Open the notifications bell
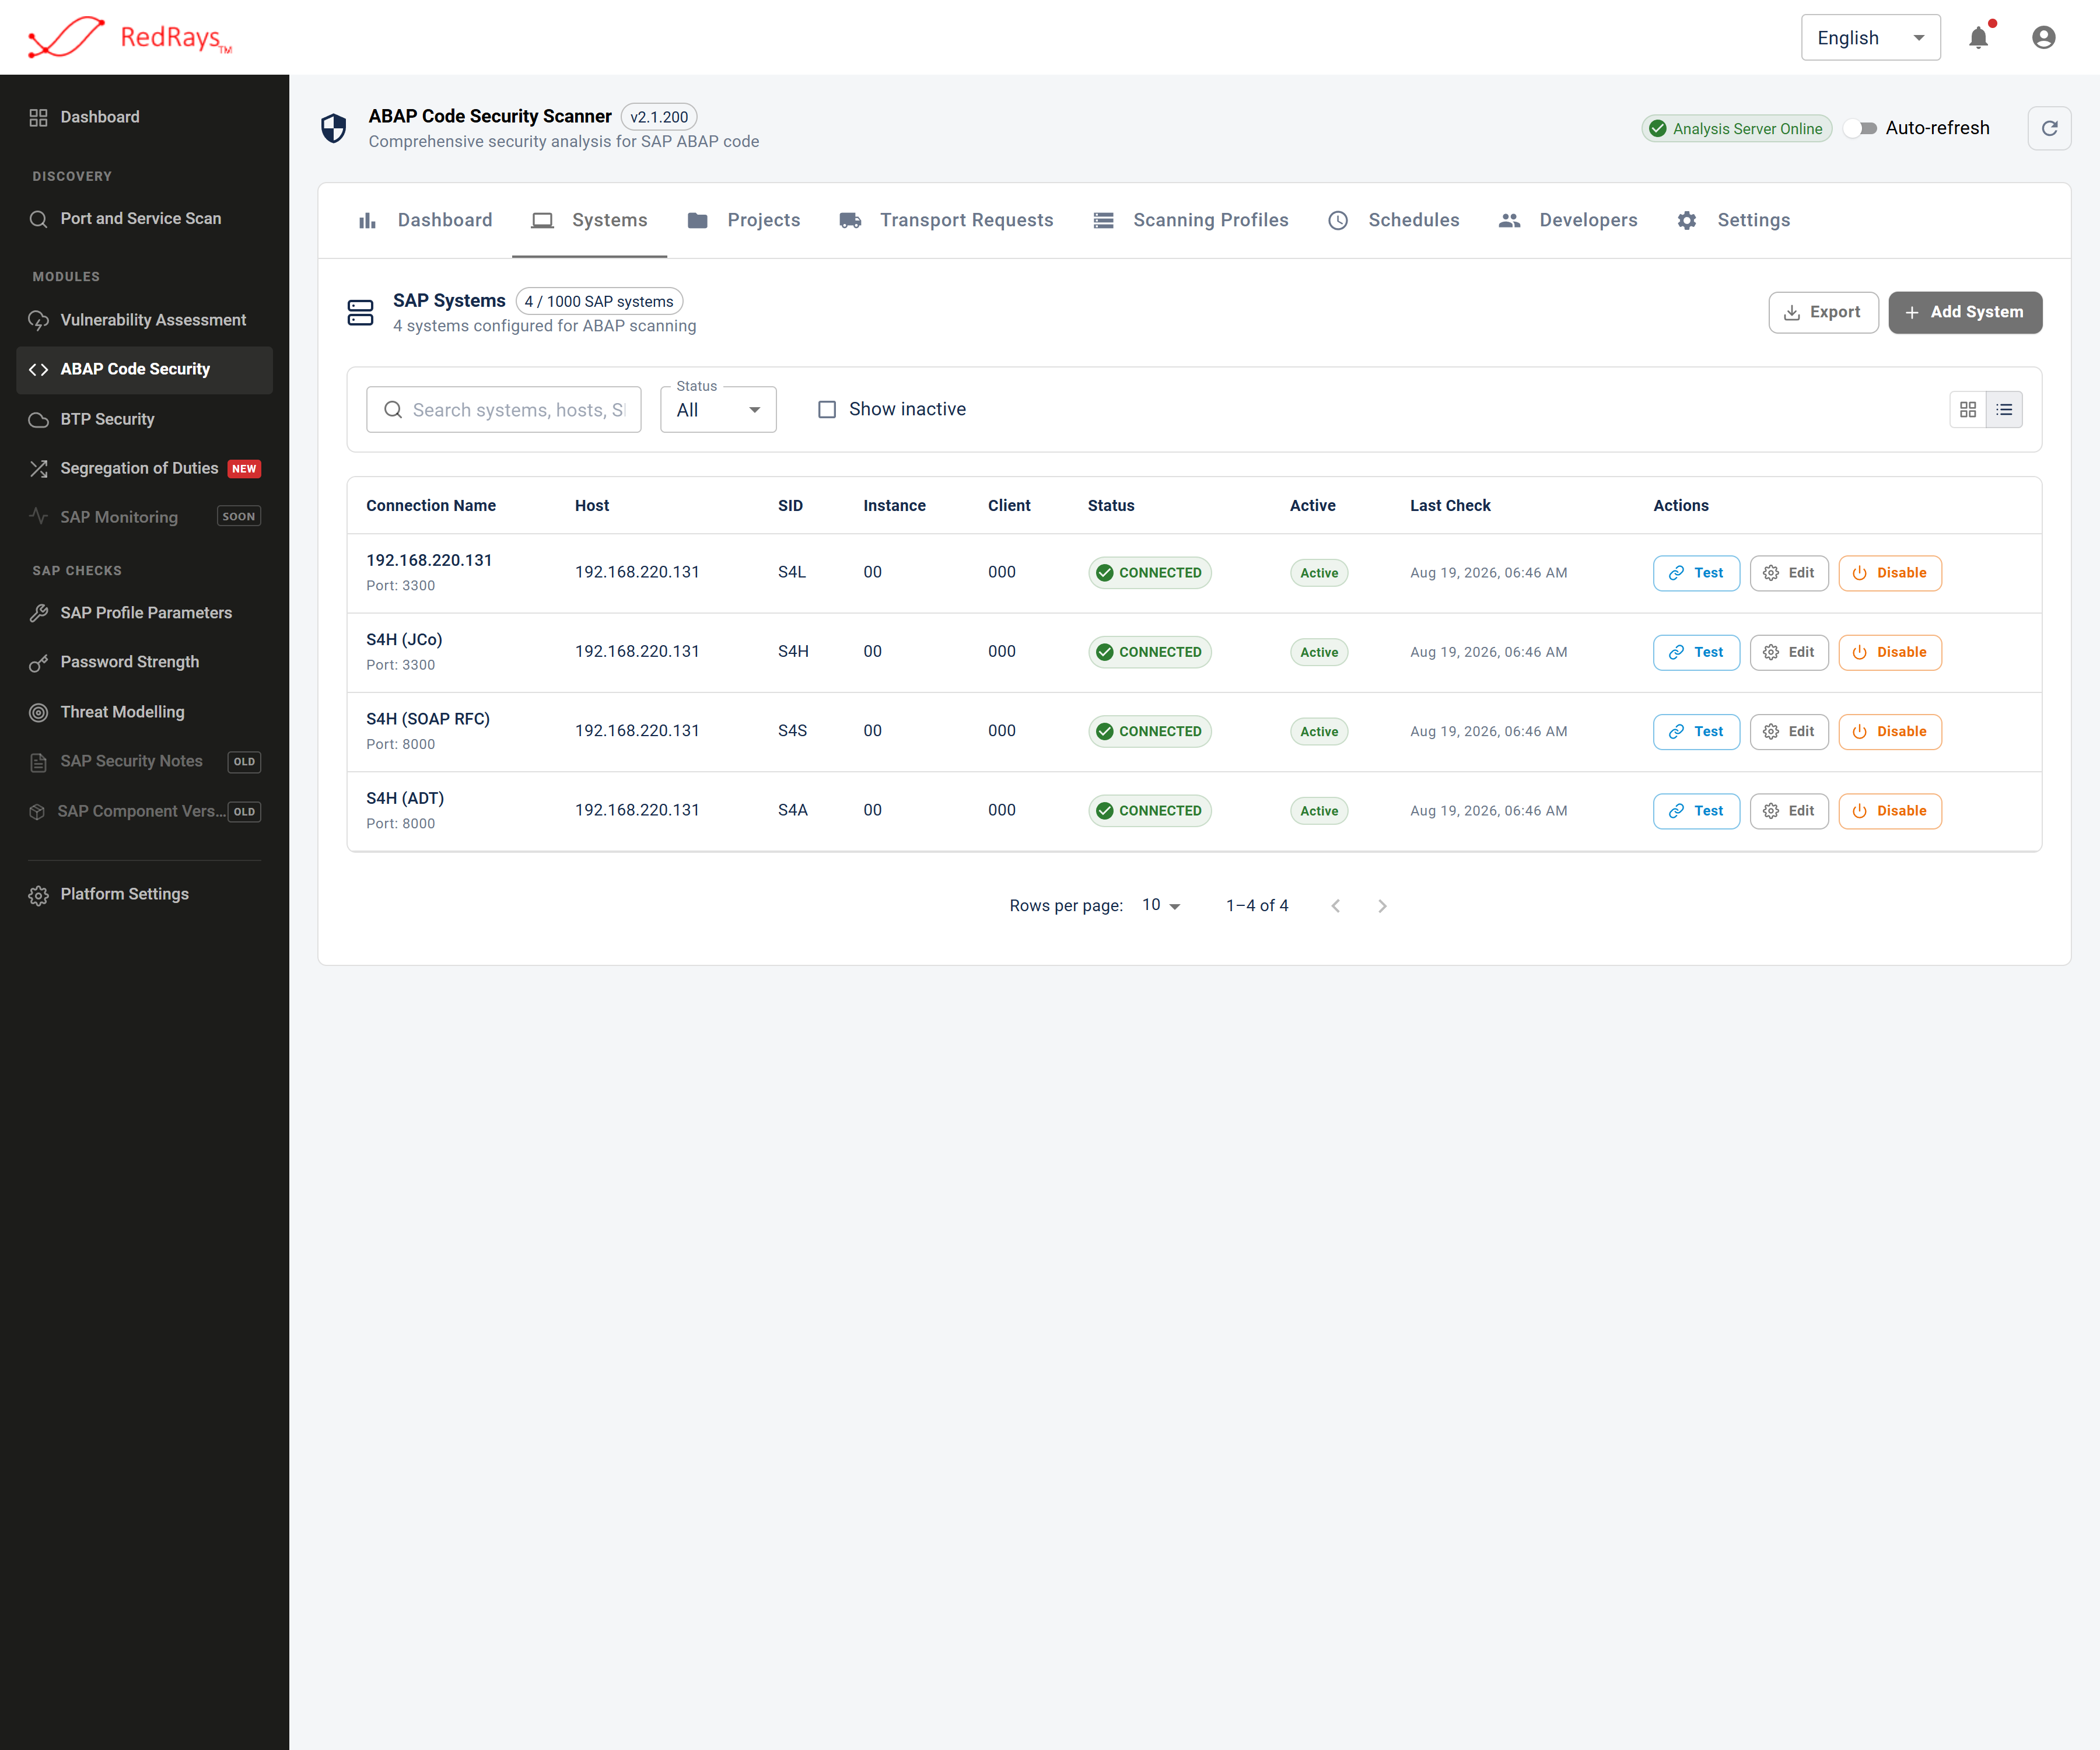 [x=1978, y=38]
